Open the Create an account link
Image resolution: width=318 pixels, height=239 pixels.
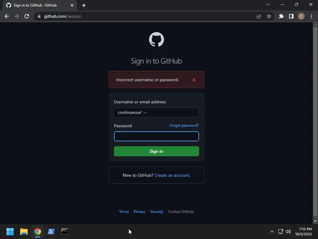pyautogui.click(x=172, y=175)
